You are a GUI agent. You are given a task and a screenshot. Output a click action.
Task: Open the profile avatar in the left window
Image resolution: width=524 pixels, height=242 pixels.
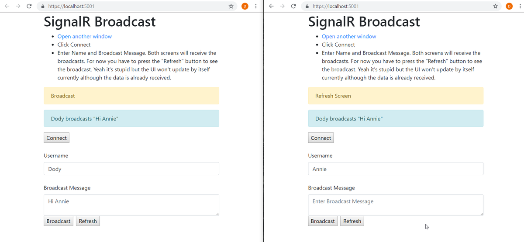point(245,7)
